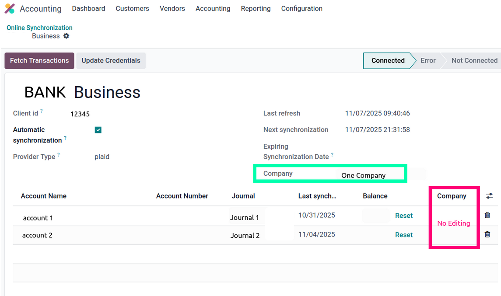Click Reset link for account 1
This screenshot has height=296, width=501.
point(403,216)
